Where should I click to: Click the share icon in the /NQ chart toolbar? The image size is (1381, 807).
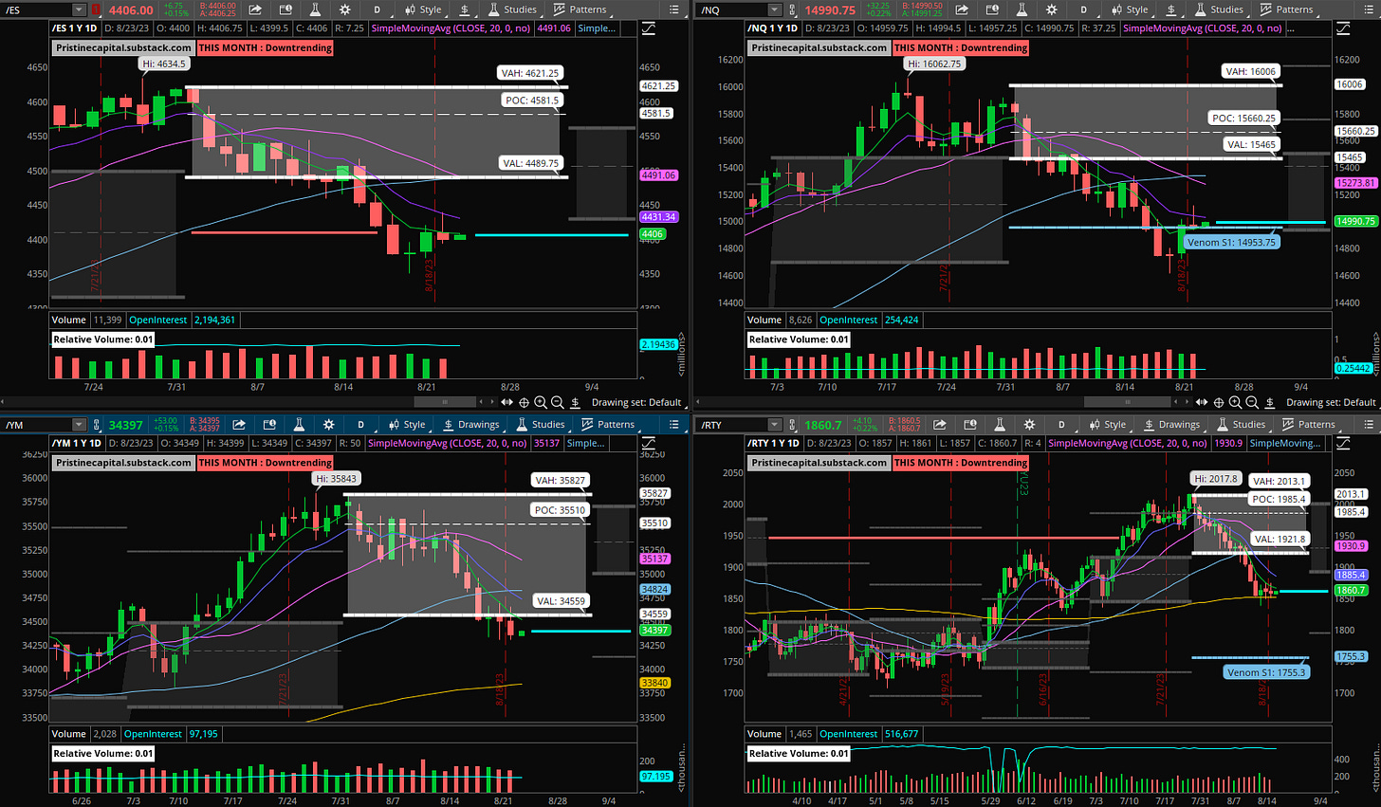tap(962, 9)
